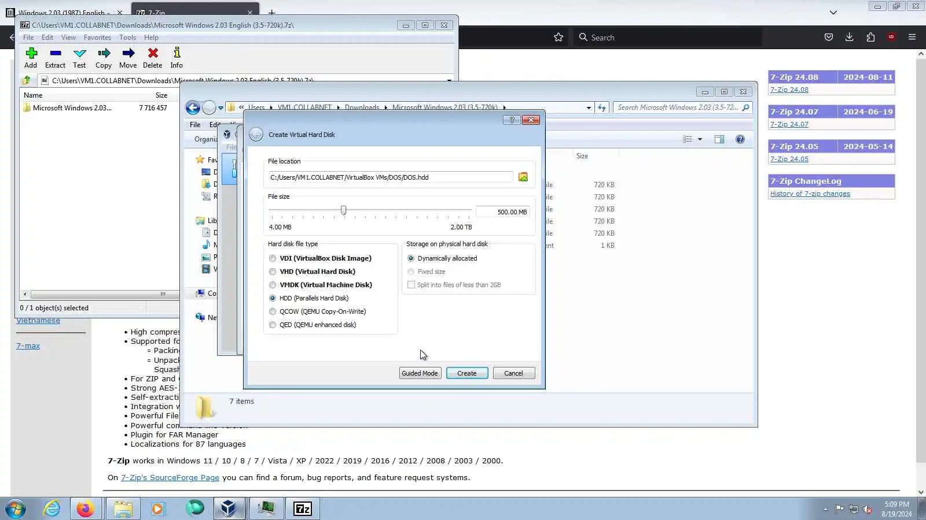Click the volume icon in system tray
This screenshot has height=520, width=926.
click(868, 509)
